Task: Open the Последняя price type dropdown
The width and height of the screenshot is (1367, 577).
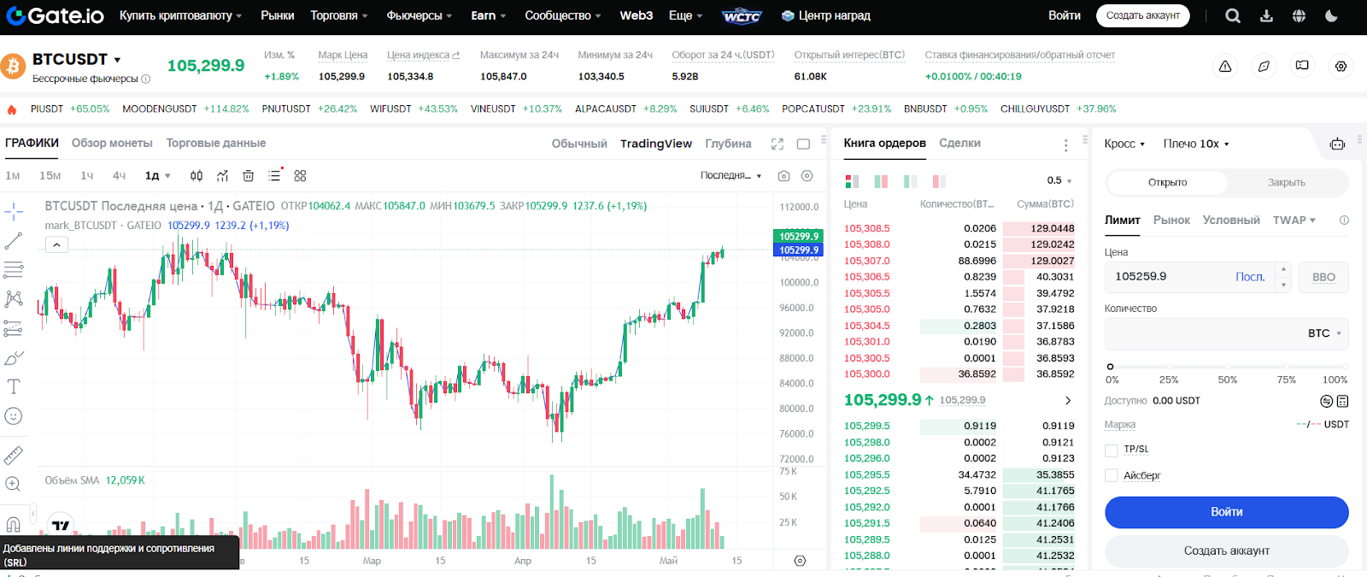Action: pyautogui.click(x=731, y=175)
